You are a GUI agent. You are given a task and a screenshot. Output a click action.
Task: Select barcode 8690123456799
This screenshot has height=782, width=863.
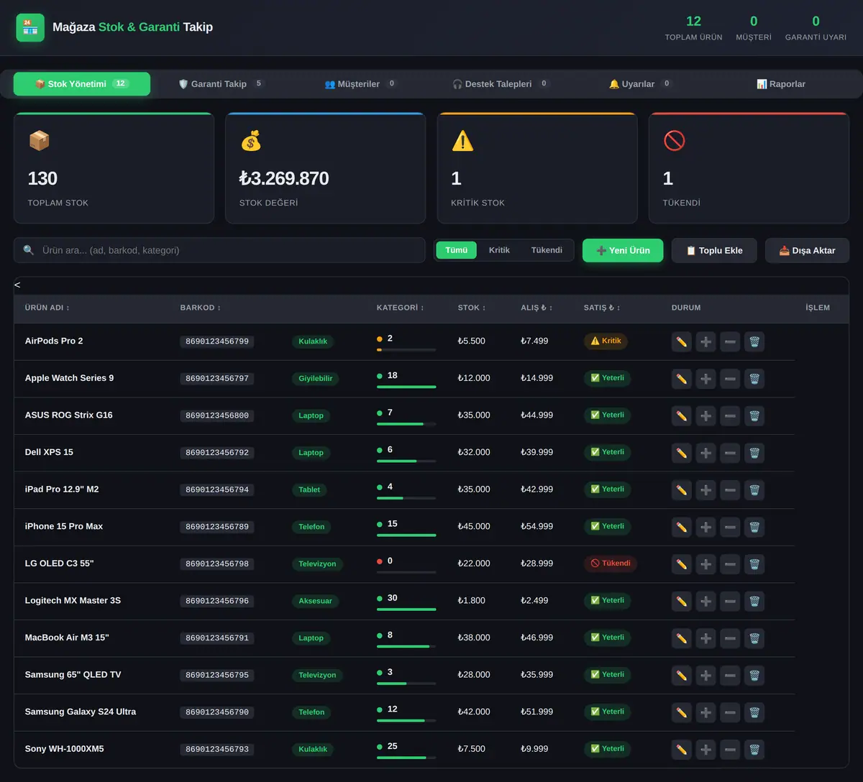[x=217, y=341]
